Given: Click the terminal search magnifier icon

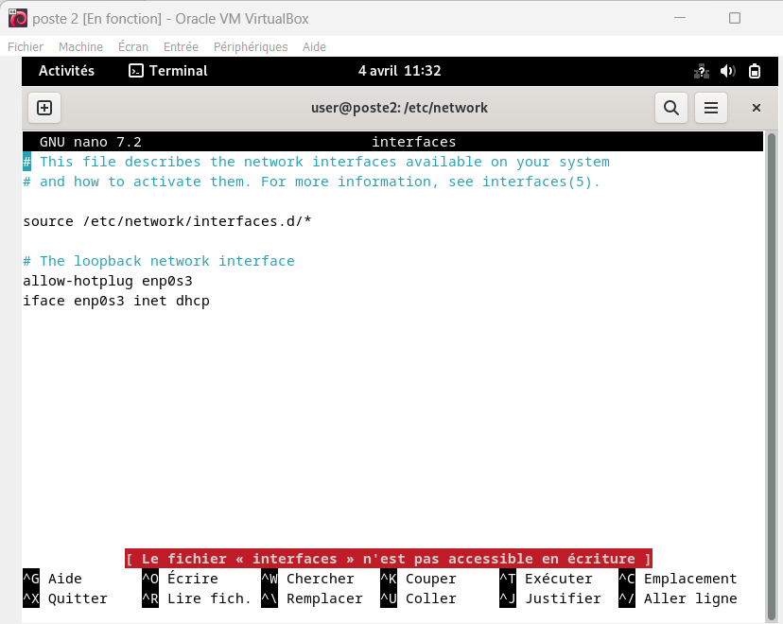Looking at the screenshot, I should tap(671, 108).
